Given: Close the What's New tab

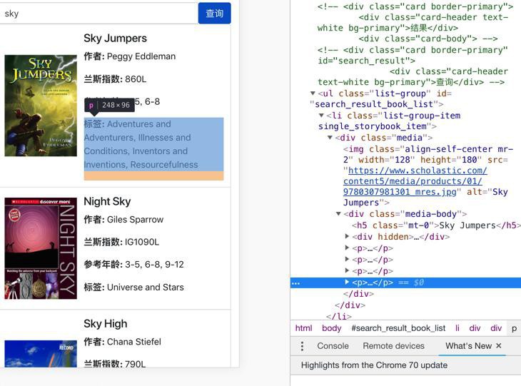Looking at the screenshot, I should coord(498,346).
